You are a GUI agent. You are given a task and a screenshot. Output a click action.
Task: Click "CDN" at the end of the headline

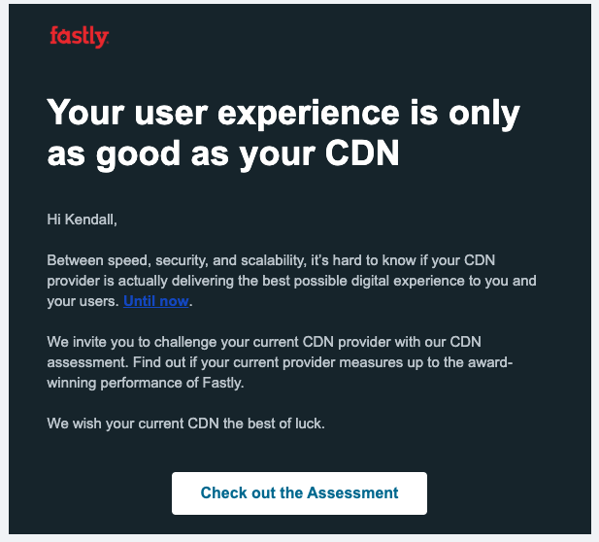click(x=362, y=153)
